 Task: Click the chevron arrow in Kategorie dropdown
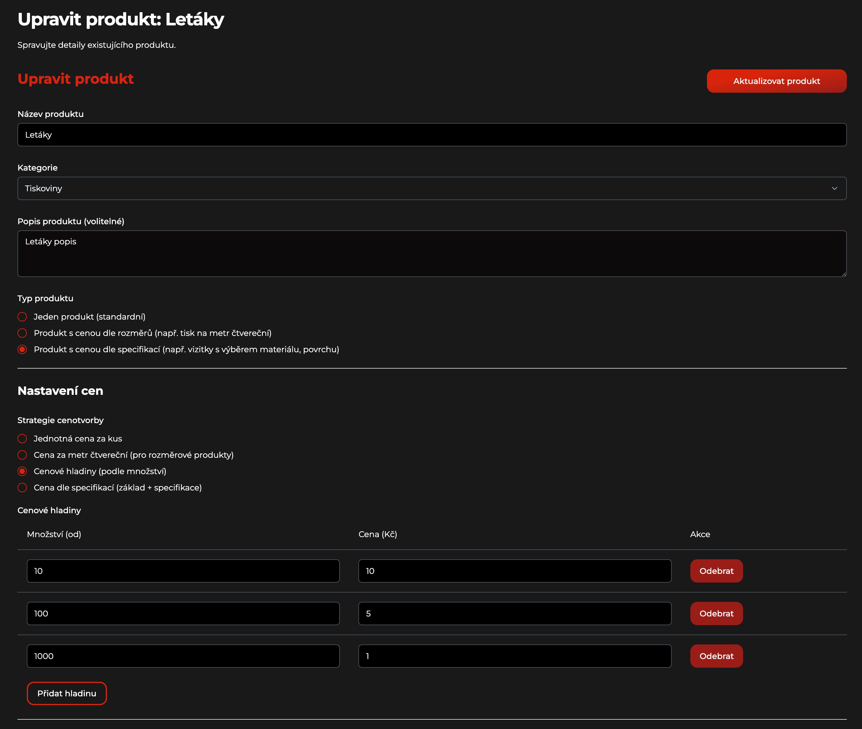pos(834,188)
